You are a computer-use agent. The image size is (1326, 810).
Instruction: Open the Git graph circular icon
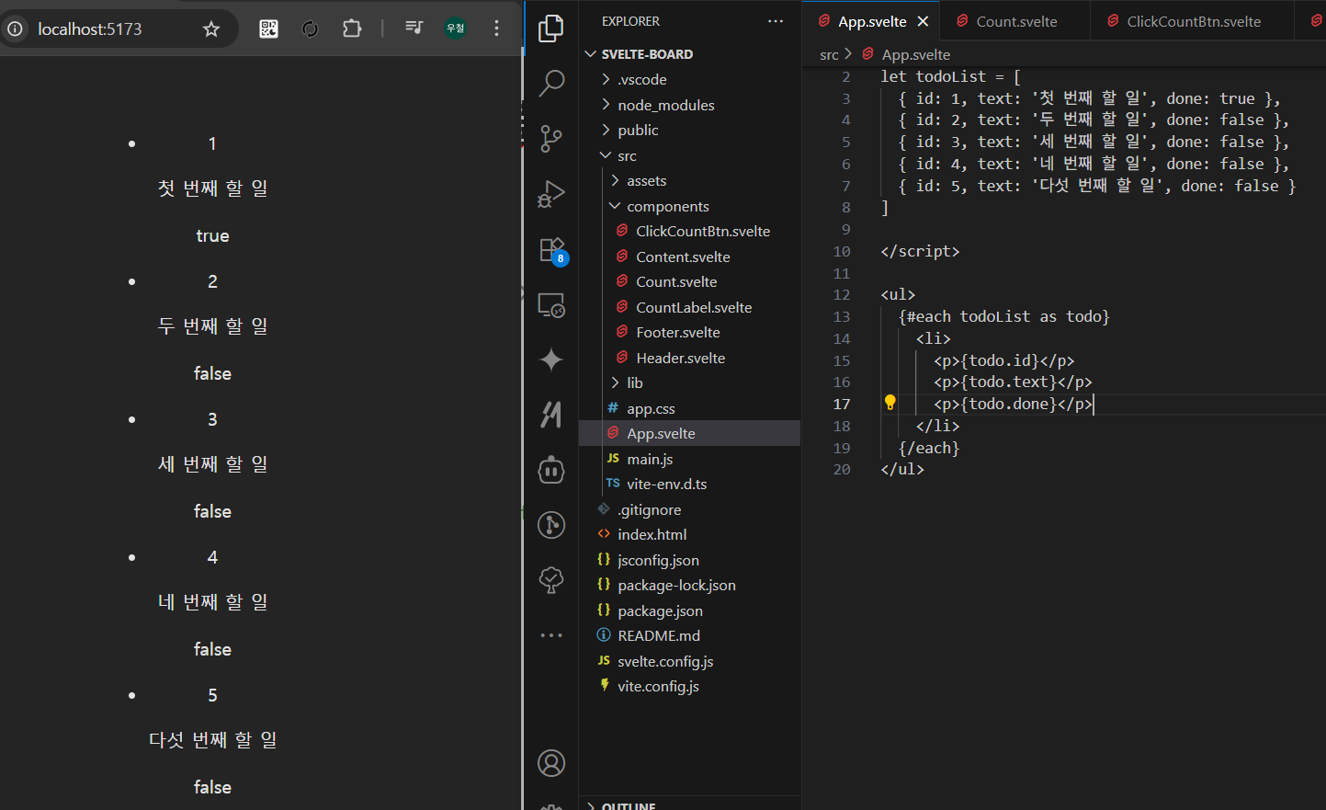pyautogui.click(x=551, y=525)
